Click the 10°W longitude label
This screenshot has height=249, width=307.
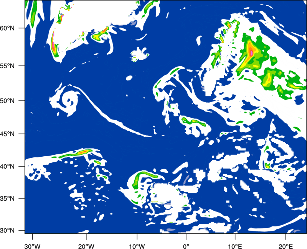pos(137,246)
